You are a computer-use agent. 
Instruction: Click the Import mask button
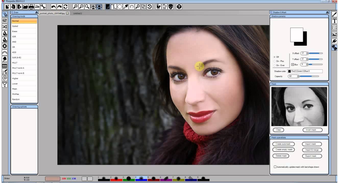pos(312,144)
